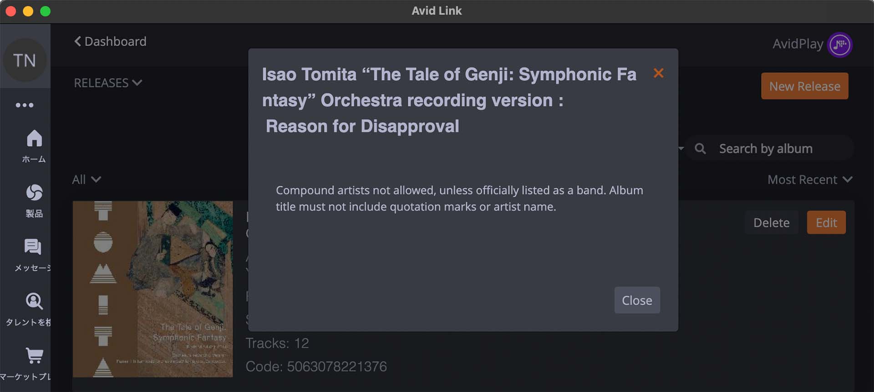The width and height of the screenshot is (874, 392).
Task: Open the Most Recent sort dropdown
Action: click(809, 180)
